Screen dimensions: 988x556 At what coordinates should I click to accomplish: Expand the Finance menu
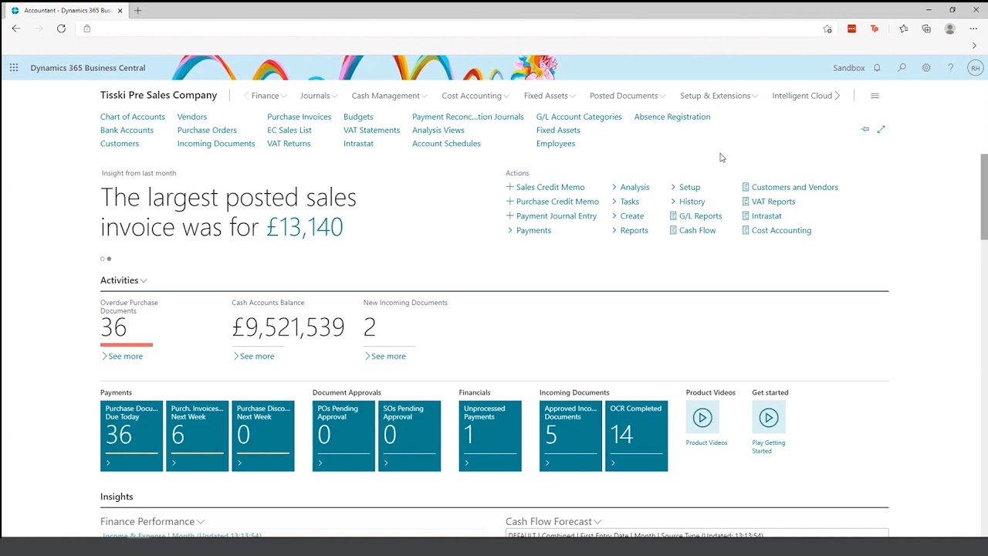[x=269, y=96]
